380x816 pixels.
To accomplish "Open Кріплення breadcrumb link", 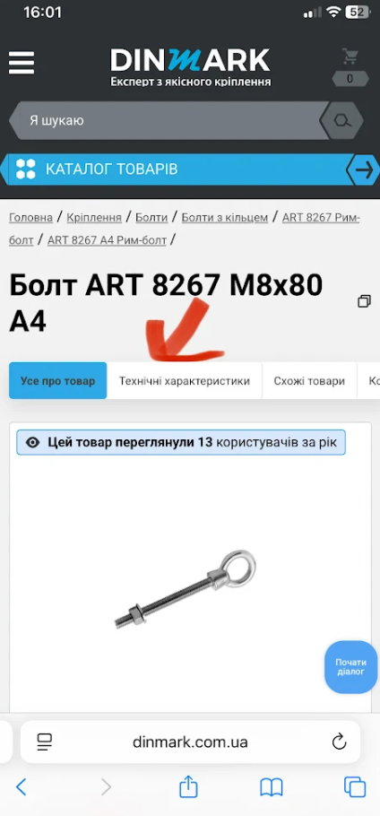I will pos(94,218).
